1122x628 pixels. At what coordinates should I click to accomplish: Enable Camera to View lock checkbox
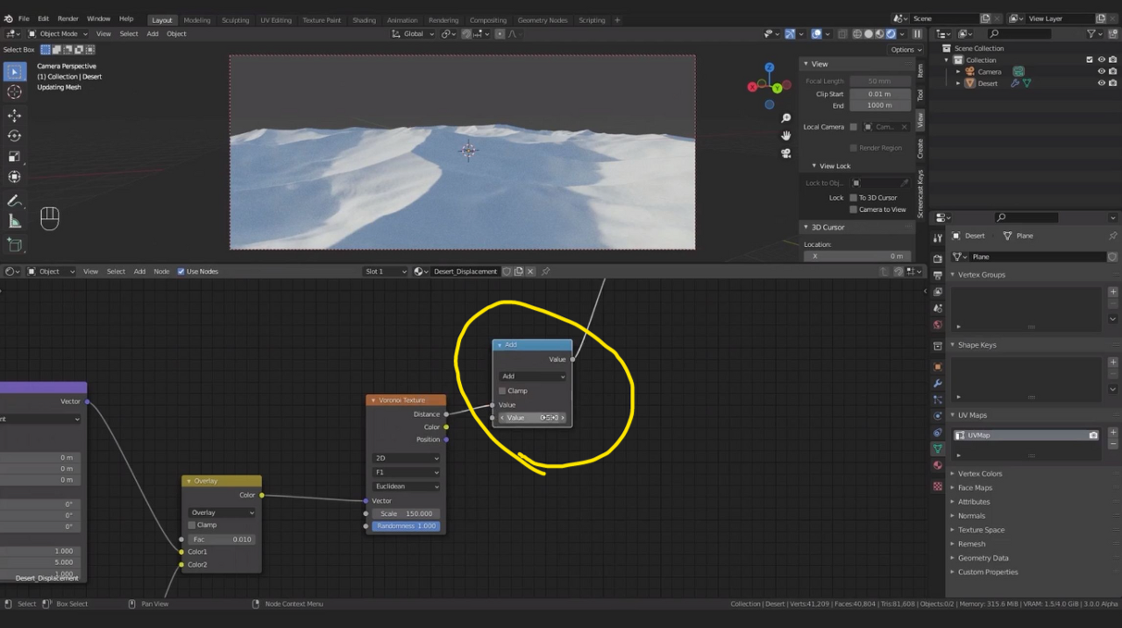click(853, 209)
